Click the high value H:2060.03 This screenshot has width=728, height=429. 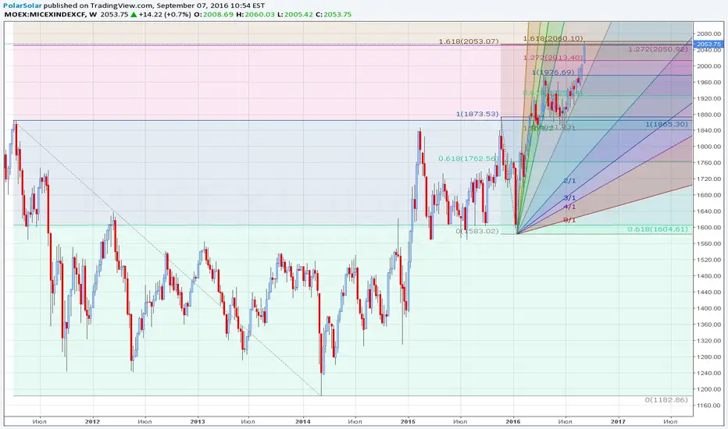255,14
